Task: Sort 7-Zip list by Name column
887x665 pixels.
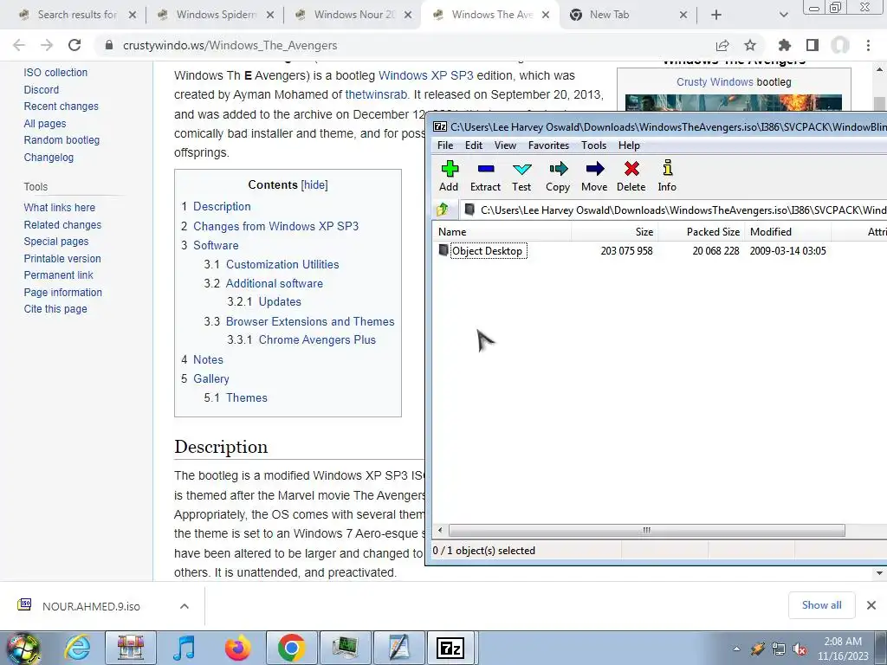Action: (x=502, y=231)
